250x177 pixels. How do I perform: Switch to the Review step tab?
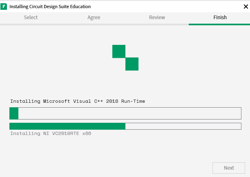157,18
